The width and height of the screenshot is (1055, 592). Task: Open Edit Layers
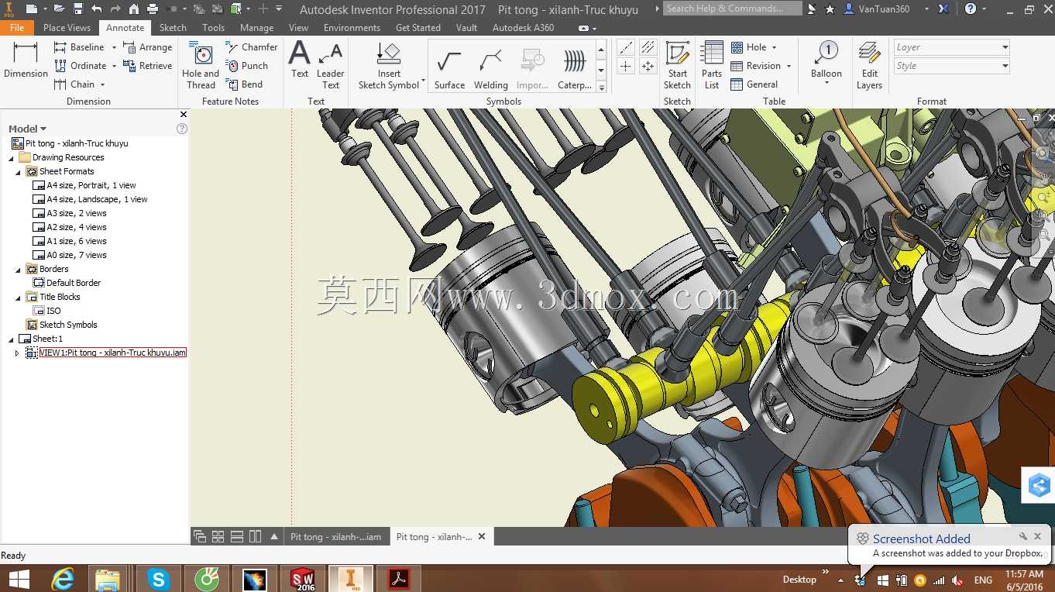coord(869,65)
